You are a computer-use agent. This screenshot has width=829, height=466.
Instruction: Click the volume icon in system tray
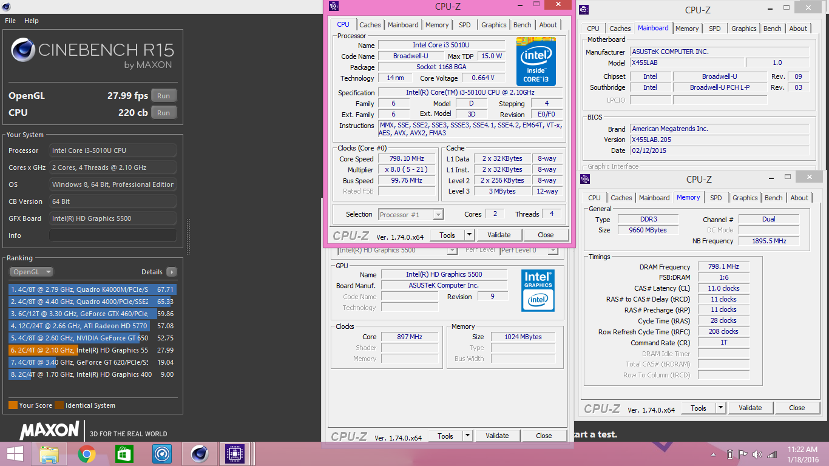pos(757,454)
